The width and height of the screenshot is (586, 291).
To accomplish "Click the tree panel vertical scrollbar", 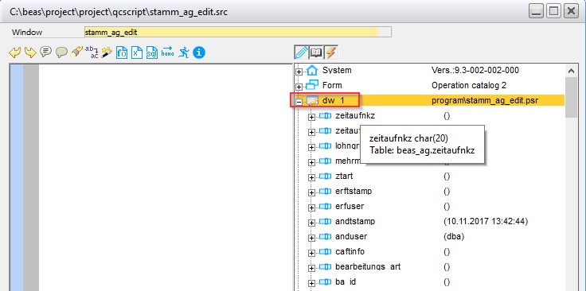I will 571,177.
